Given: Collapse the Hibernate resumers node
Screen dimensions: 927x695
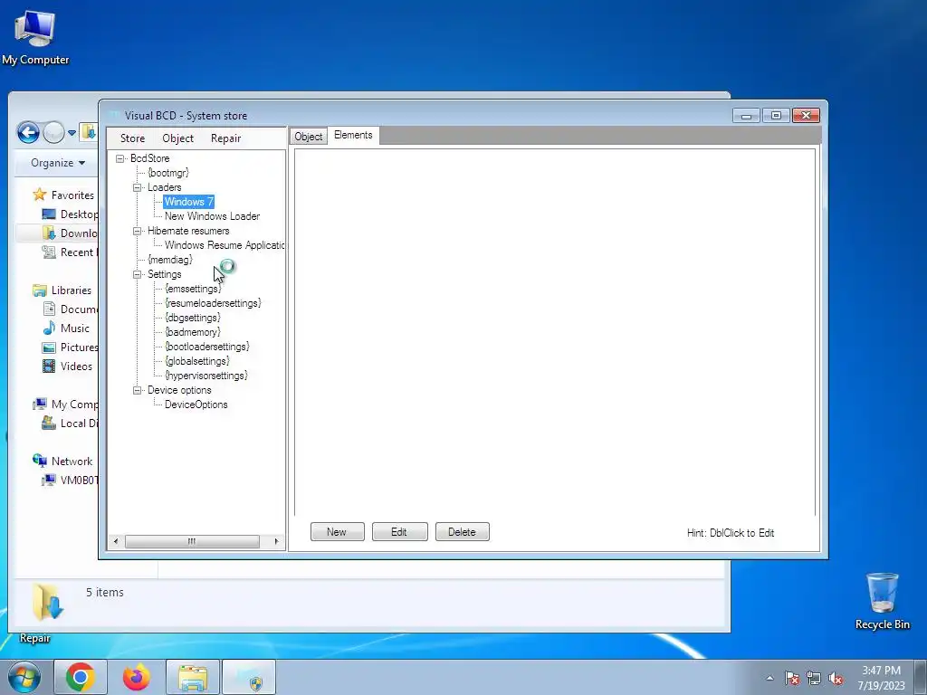Looking at the screenshot, I should click(138, 231).
